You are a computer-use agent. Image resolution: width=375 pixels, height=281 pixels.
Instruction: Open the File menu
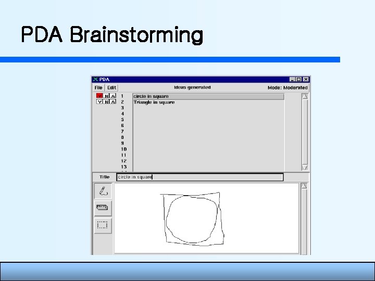pos(98,88)
